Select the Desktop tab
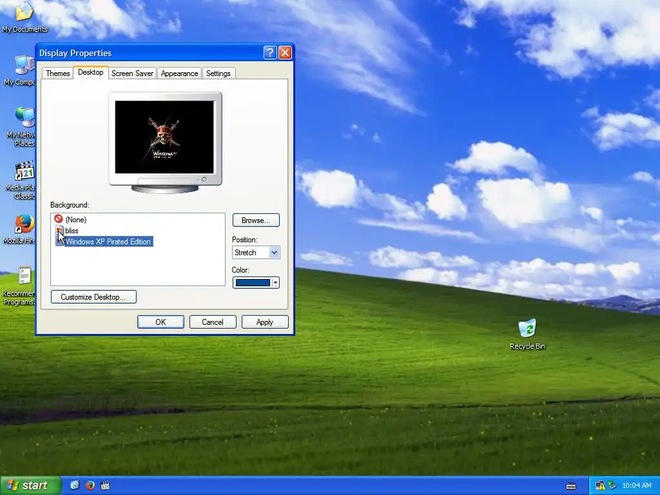 pyautogui.click(x=90, y=72)
